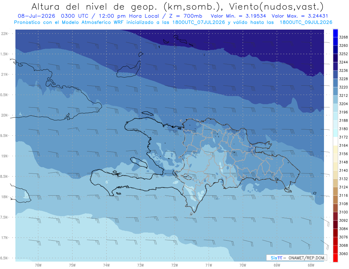The height and width of the screenshot is (269, 349).
Task: Click the '71W' longitude label
Action: tap(209, 265)
